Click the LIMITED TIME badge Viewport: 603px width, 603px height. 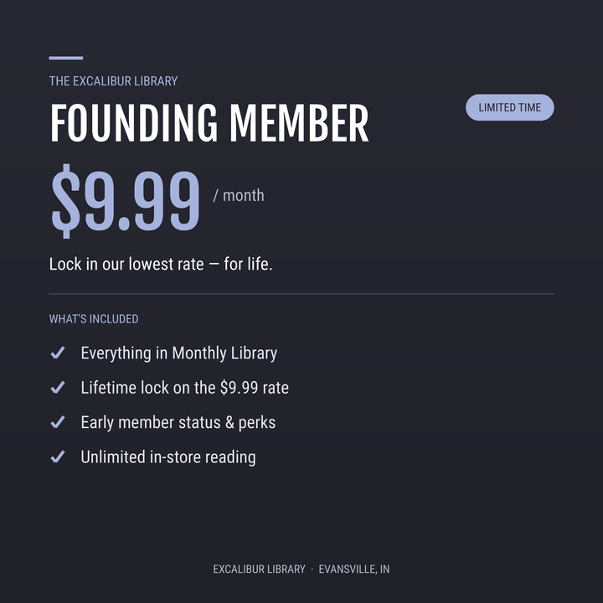[509, 107]
